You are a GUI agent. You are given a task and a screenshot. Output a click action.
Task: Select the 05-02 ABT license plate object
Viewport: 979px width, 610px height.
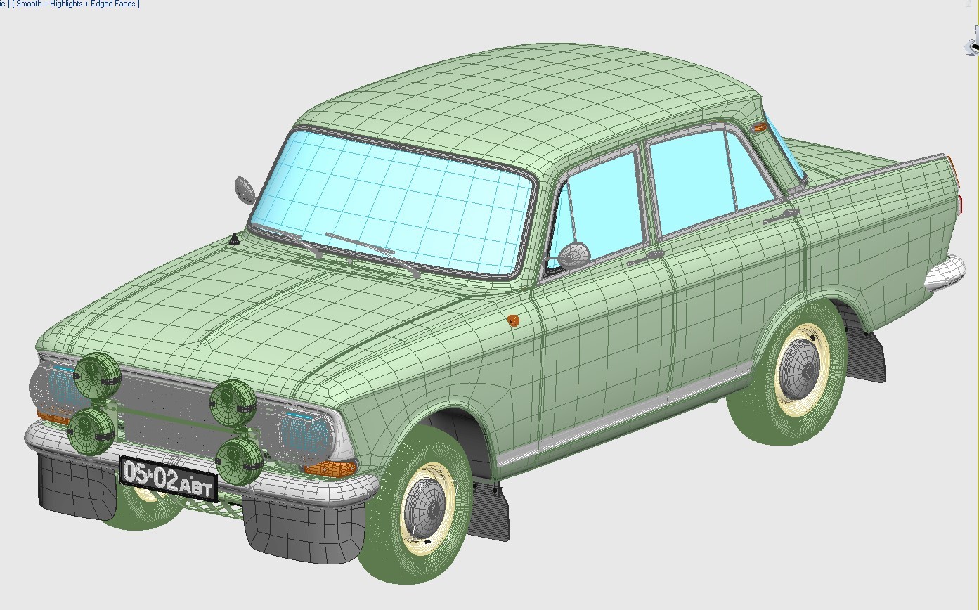[x=168, y=478]
